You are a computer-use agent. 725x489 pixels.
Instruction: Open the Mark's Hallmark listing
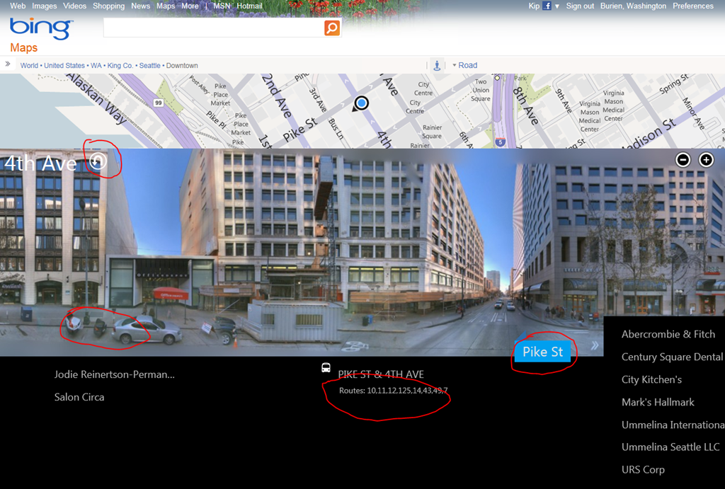tap(658, 402)
